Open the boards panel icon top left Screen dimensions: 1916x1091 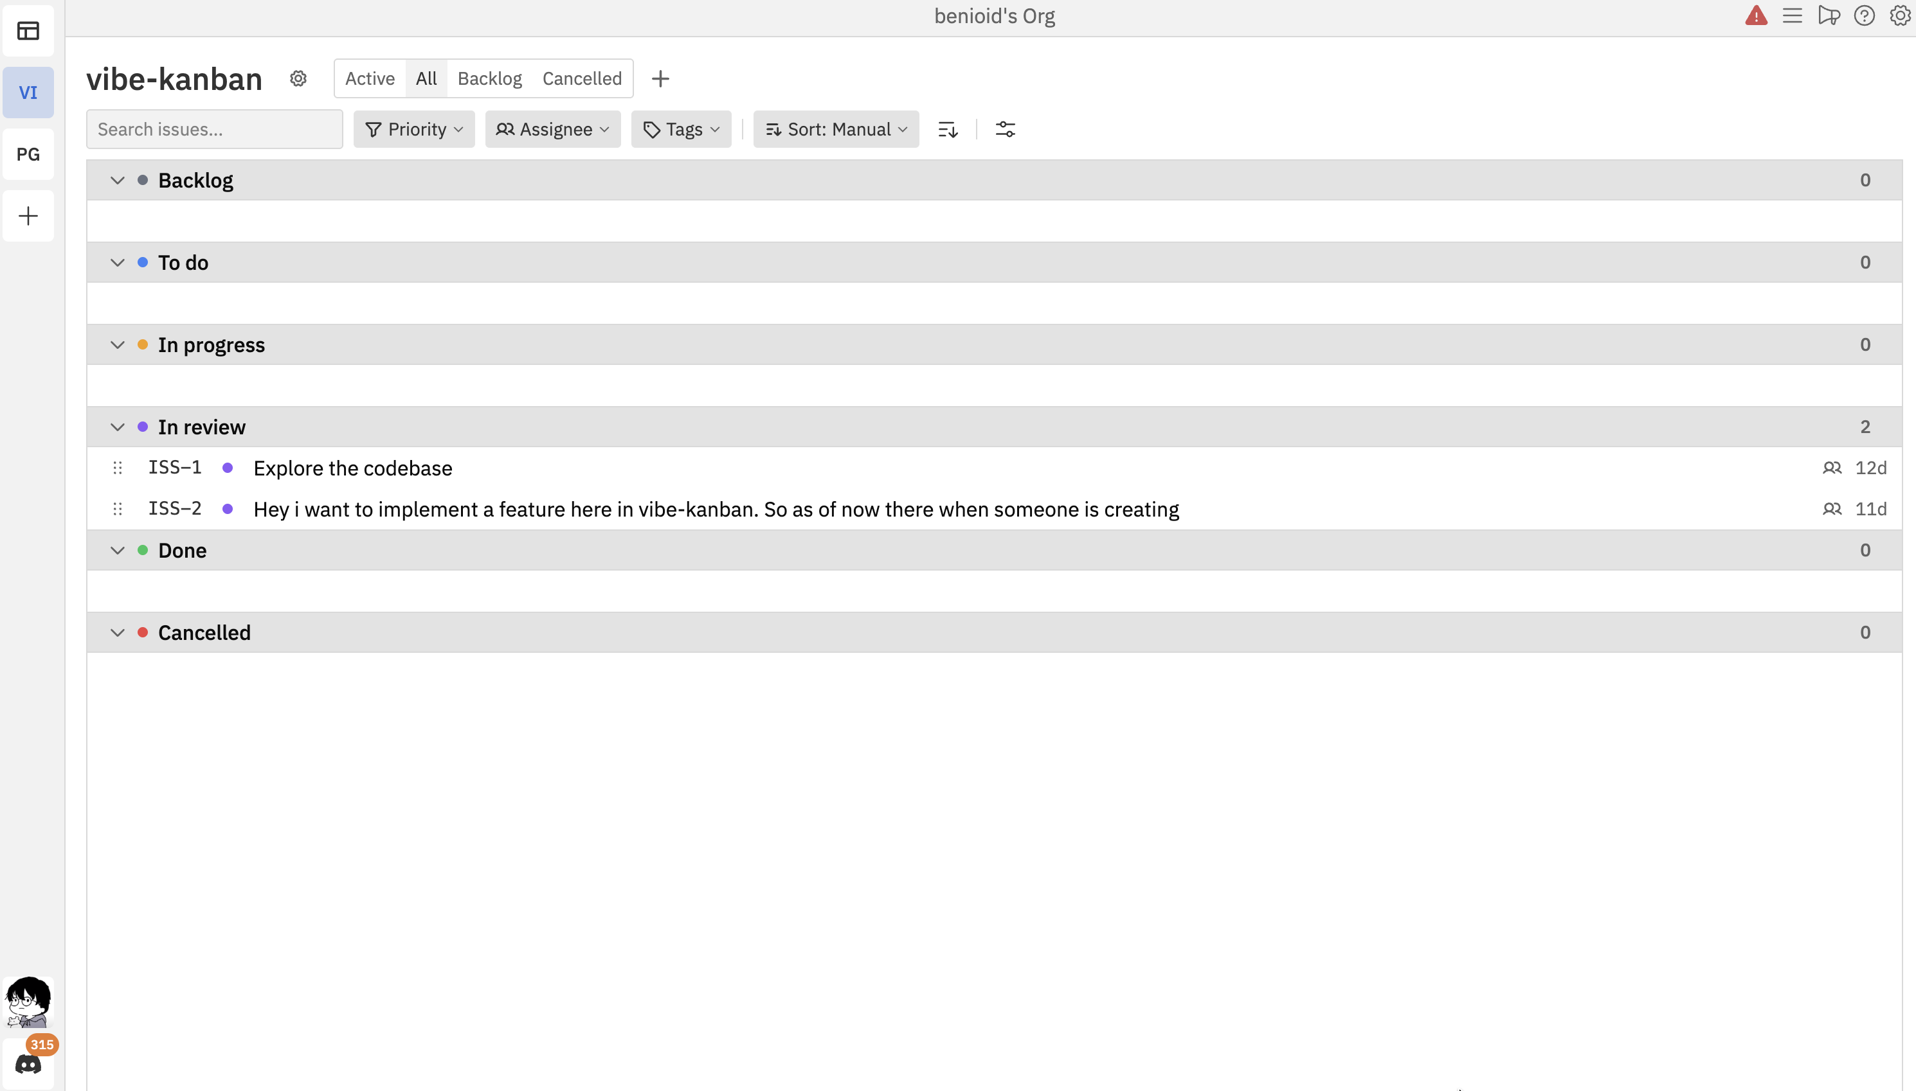click(x=28, y=31)
